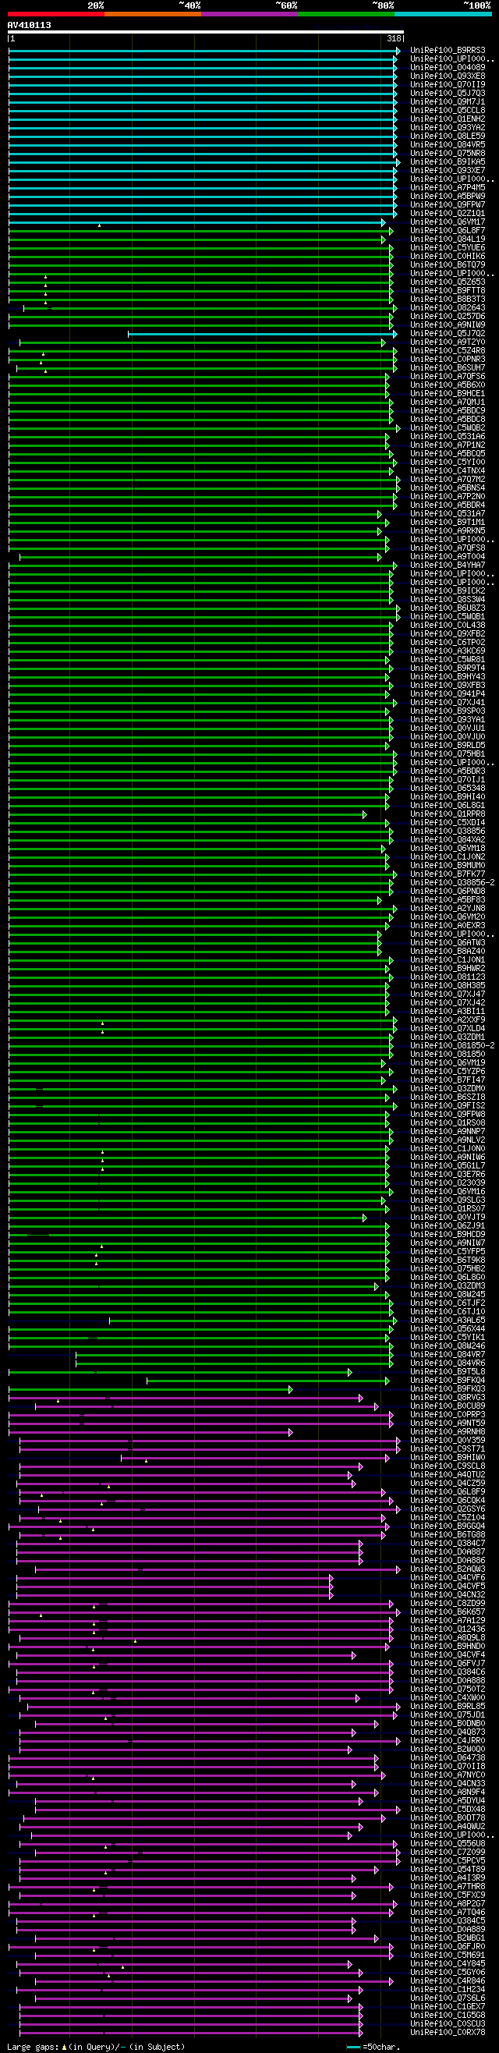Click the UniRef100_B4YHA7 label
Image resolution: width=499 pixels, height=2053 pixels.
448,566
